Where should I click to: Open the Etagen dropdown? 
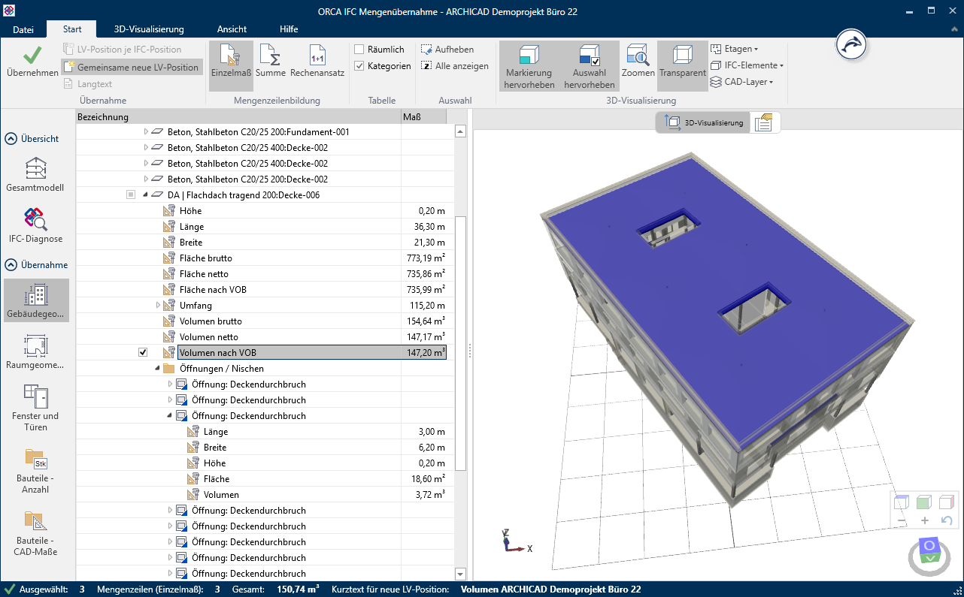point(735,49)
